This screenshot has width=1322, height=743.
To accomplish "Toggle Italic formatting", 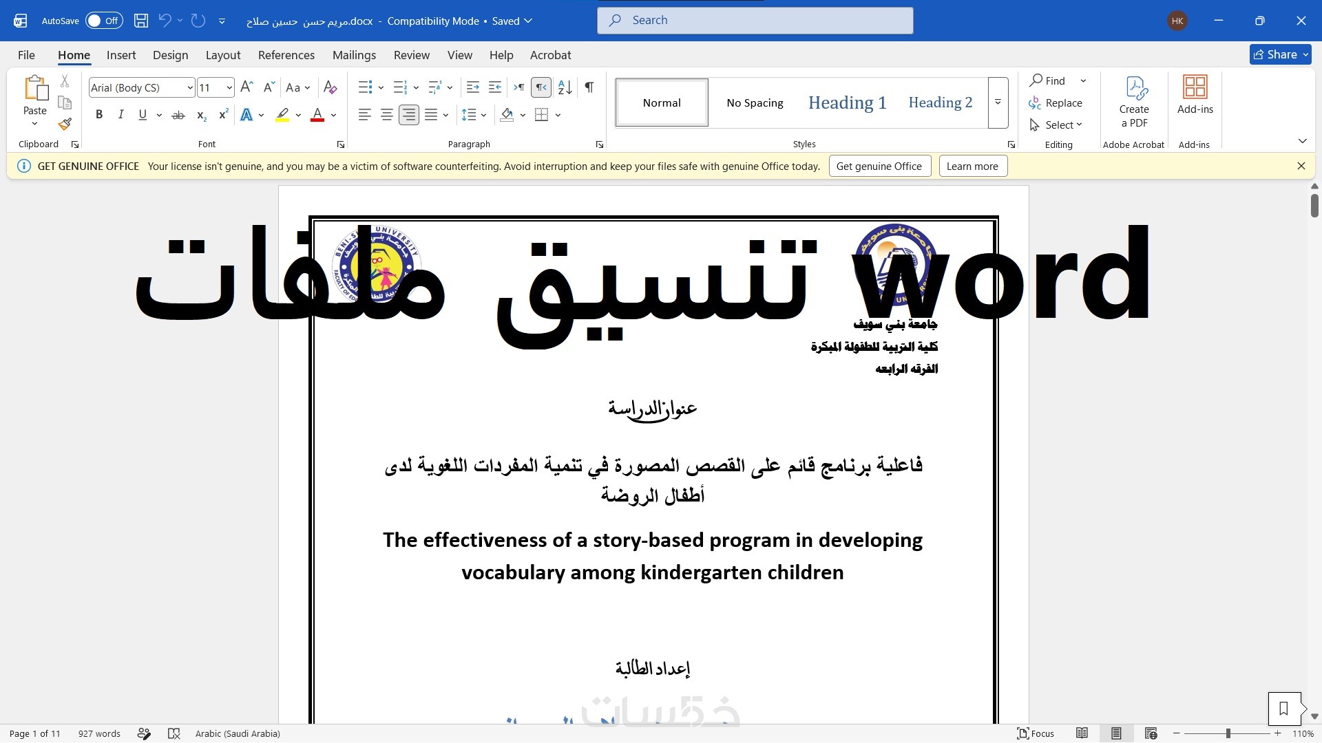I will pyautogui.click(x=121, y=115).
